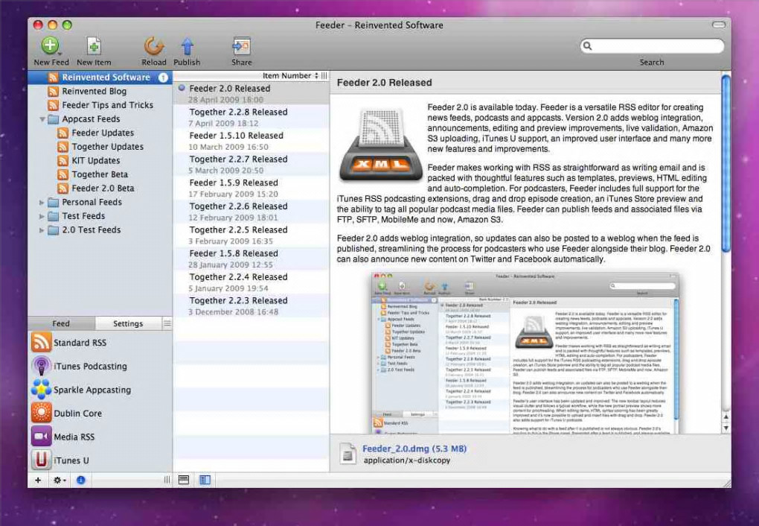This screenshot has height=526, width=759.
Task: Select item Together 2.2.7 Released
Action: pos(251,165)
